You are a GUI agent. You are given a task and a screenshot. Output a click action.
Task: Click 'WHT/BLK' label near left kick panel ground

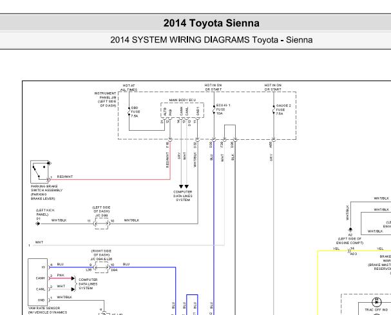point(59,220)
